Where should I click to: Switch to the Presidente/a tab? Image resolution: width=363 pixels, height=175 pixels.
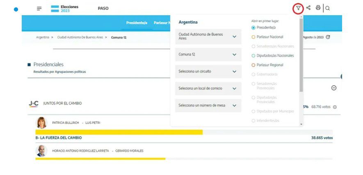(137, 23)
